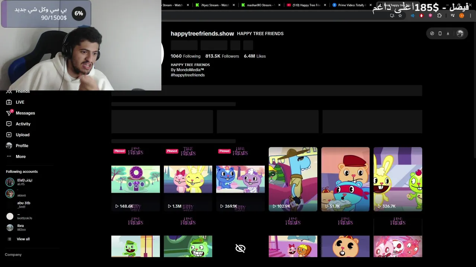Viewport: 476px width, 267px height.
Task: Open Elaf account al.rf5
Action: (x=19, y=182)
